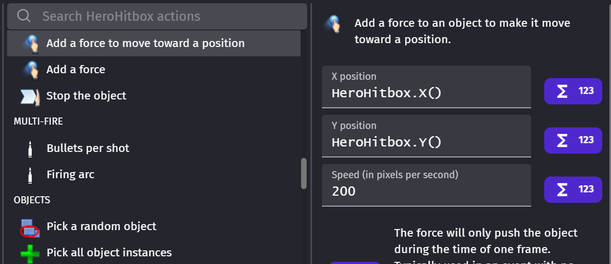Click the Bullets per shot bullet icon
Image resolution: width=611 pixels, height=264 pixels.
pos(31,148)
